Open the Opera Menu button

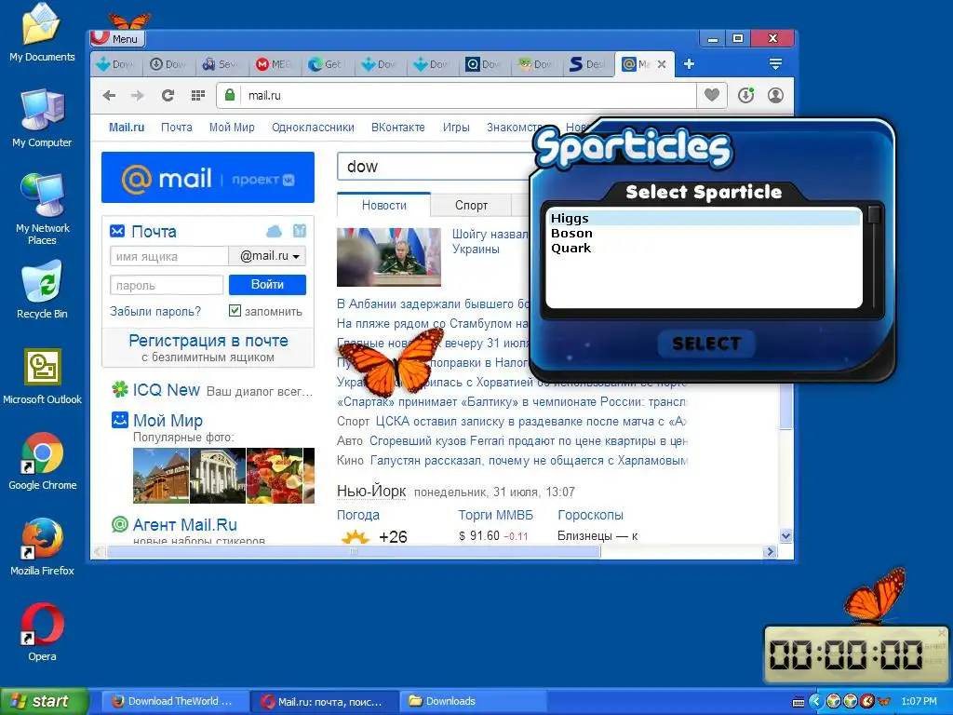coord(117,39)
